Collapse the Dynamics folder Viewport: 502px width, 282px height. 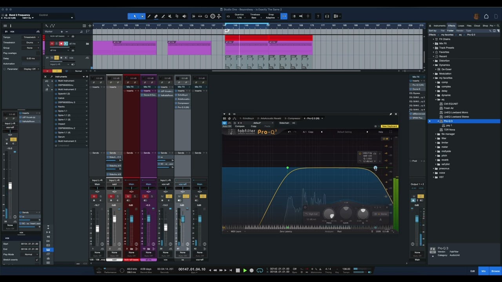(x=433, y=65)
